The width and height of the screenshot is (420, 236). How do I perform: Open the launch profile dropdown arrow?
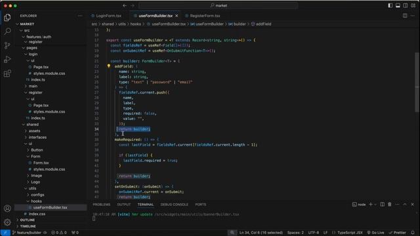pyautogui.click(x=375, y=205)
